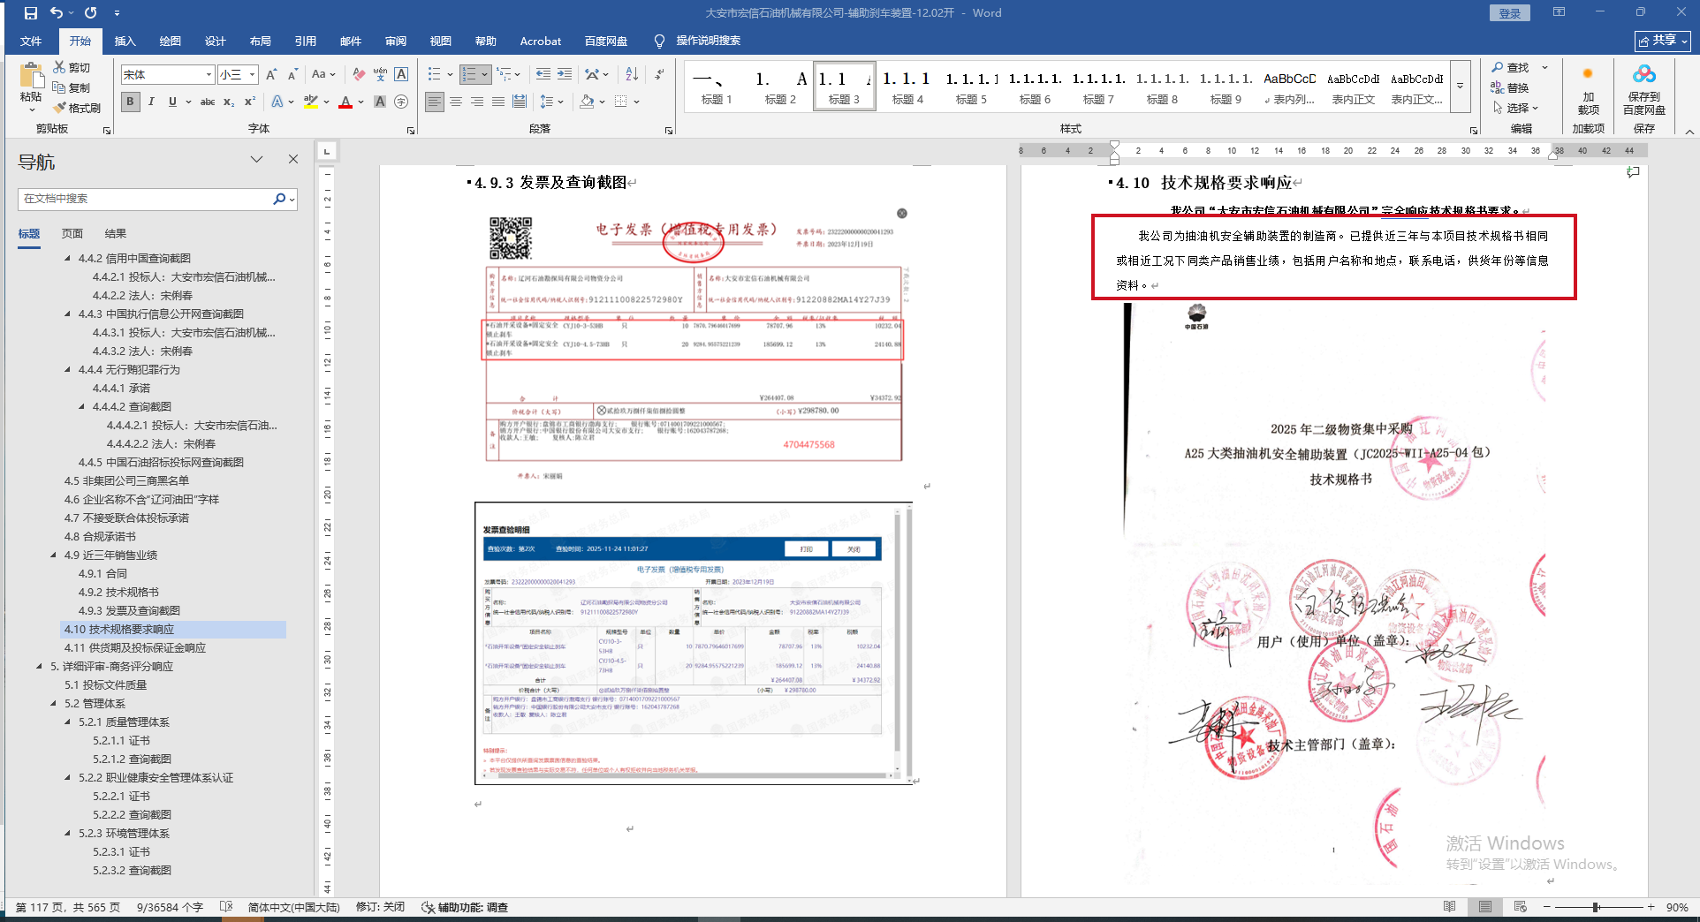Image resolution: width=1700 pixels, height=922 pixels.
Task: Zoom in with the plus on status bar
Action: pos(1651,907)
